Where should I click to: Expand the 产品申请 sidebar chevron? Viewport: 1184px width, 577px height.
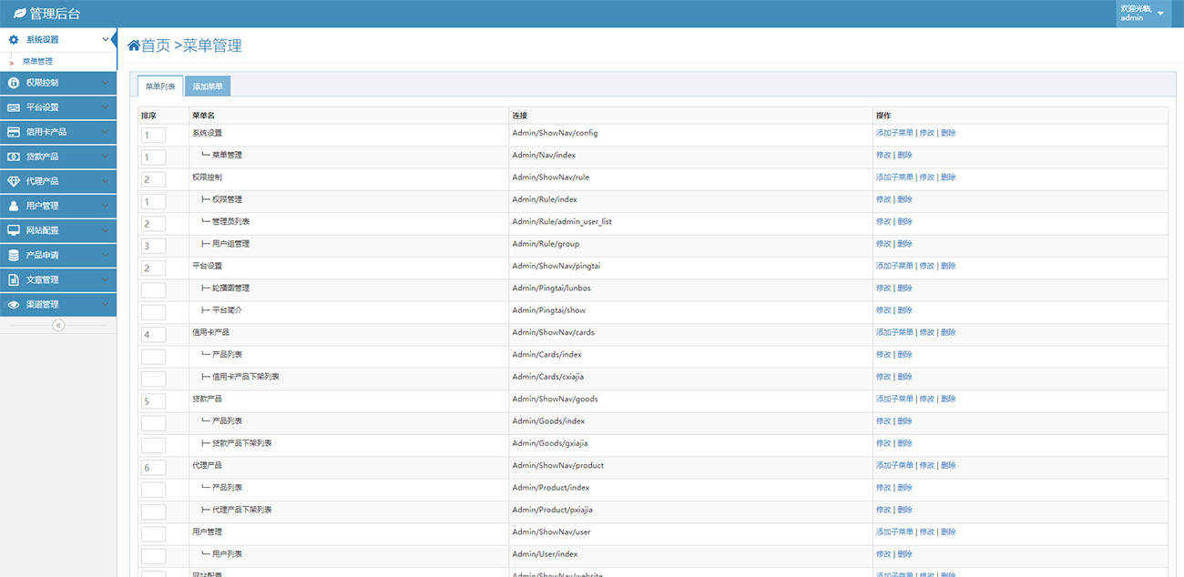[106, 255]
